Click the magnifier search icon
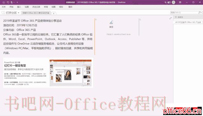The width and height of the screenshot is (203, 116). click(199, 12)
